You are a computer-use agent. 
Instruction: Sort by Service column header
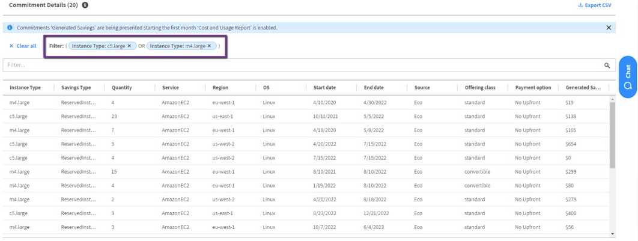point(170,88)
